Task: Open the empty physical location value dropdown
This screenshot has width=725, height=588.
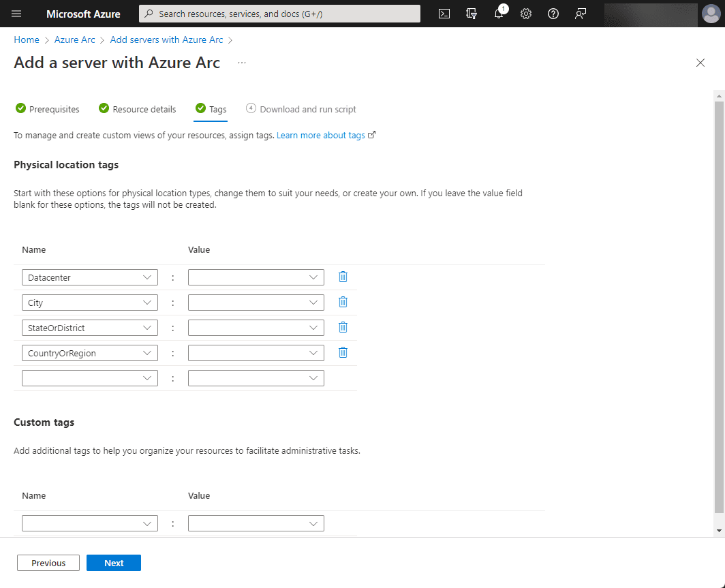Action: point(256,378)
